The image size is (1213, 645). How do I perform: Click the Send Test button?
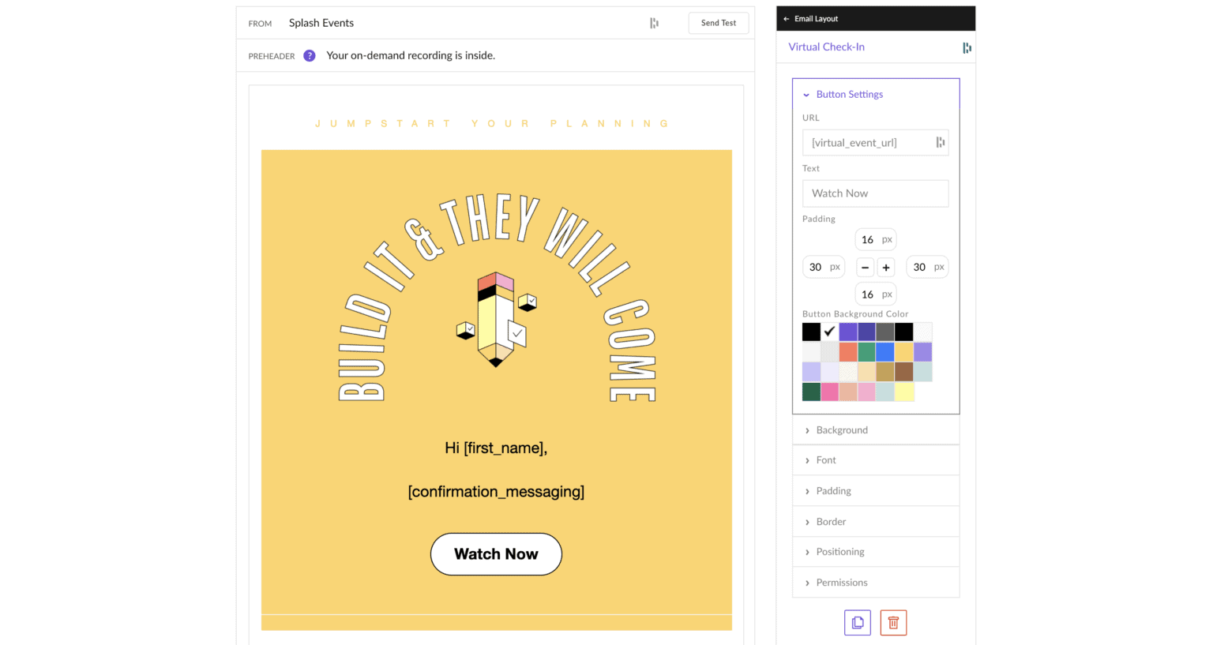[718, 23]
